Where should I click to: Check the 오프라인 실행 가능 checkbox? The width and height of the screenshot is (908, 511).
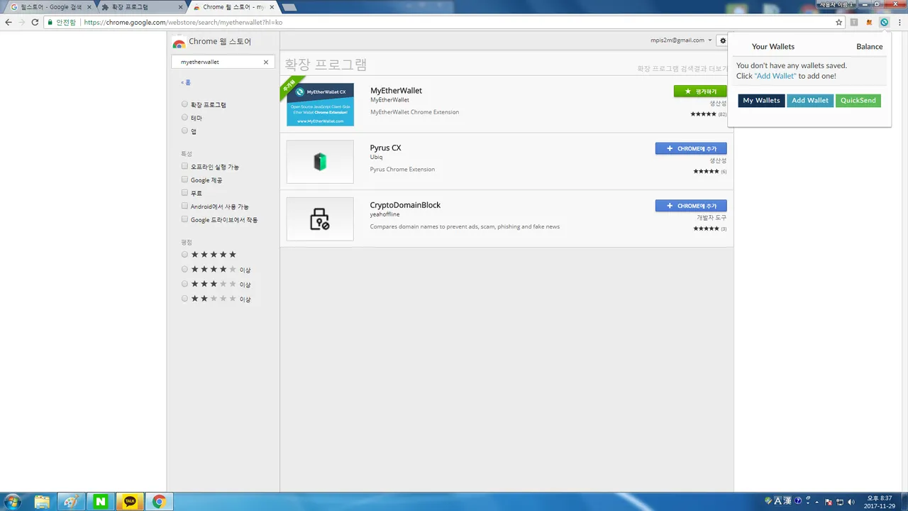point(184,166)
